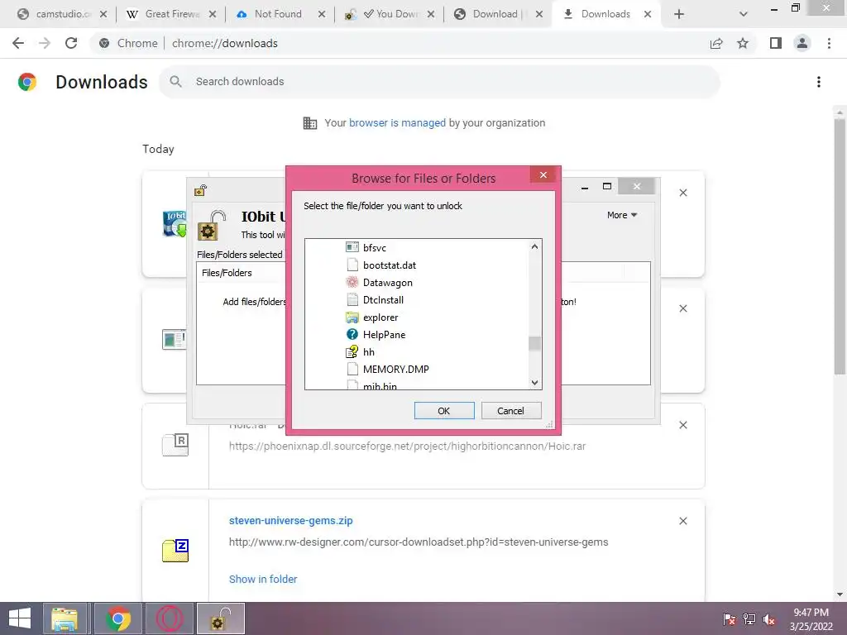The height and width of the screenshot is (635, 847).
Task: Click the HelpPane question mark icon
Action: coord(352,334)
